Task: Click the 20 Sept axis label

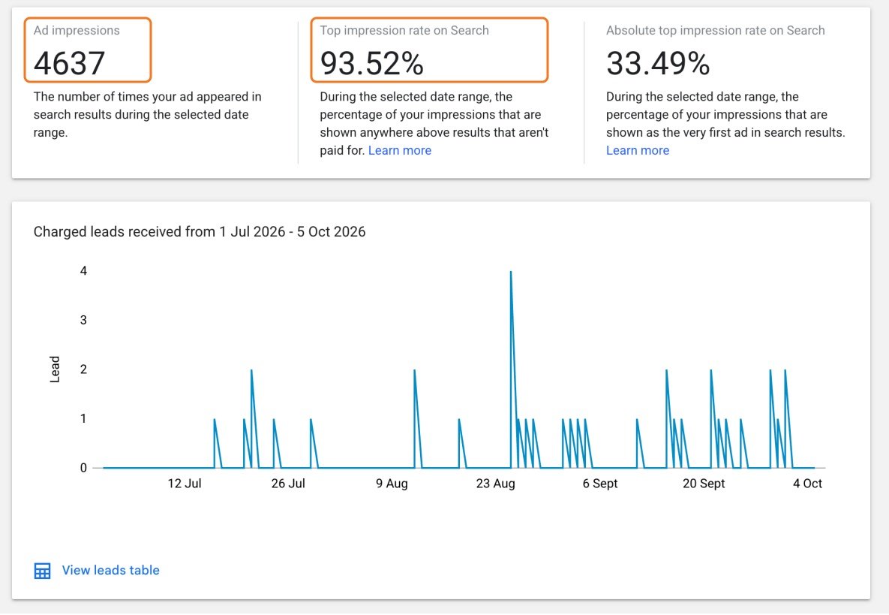Action: pos(704,484)
